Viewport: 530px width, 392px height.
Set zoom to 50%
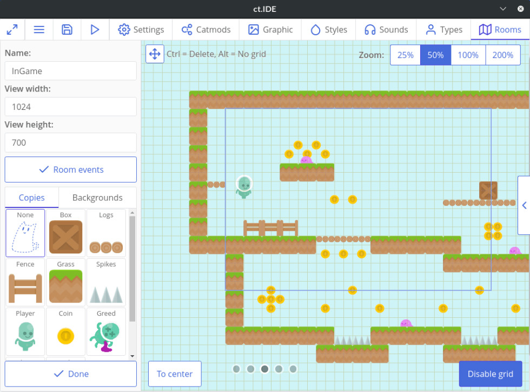click(435, 55)
